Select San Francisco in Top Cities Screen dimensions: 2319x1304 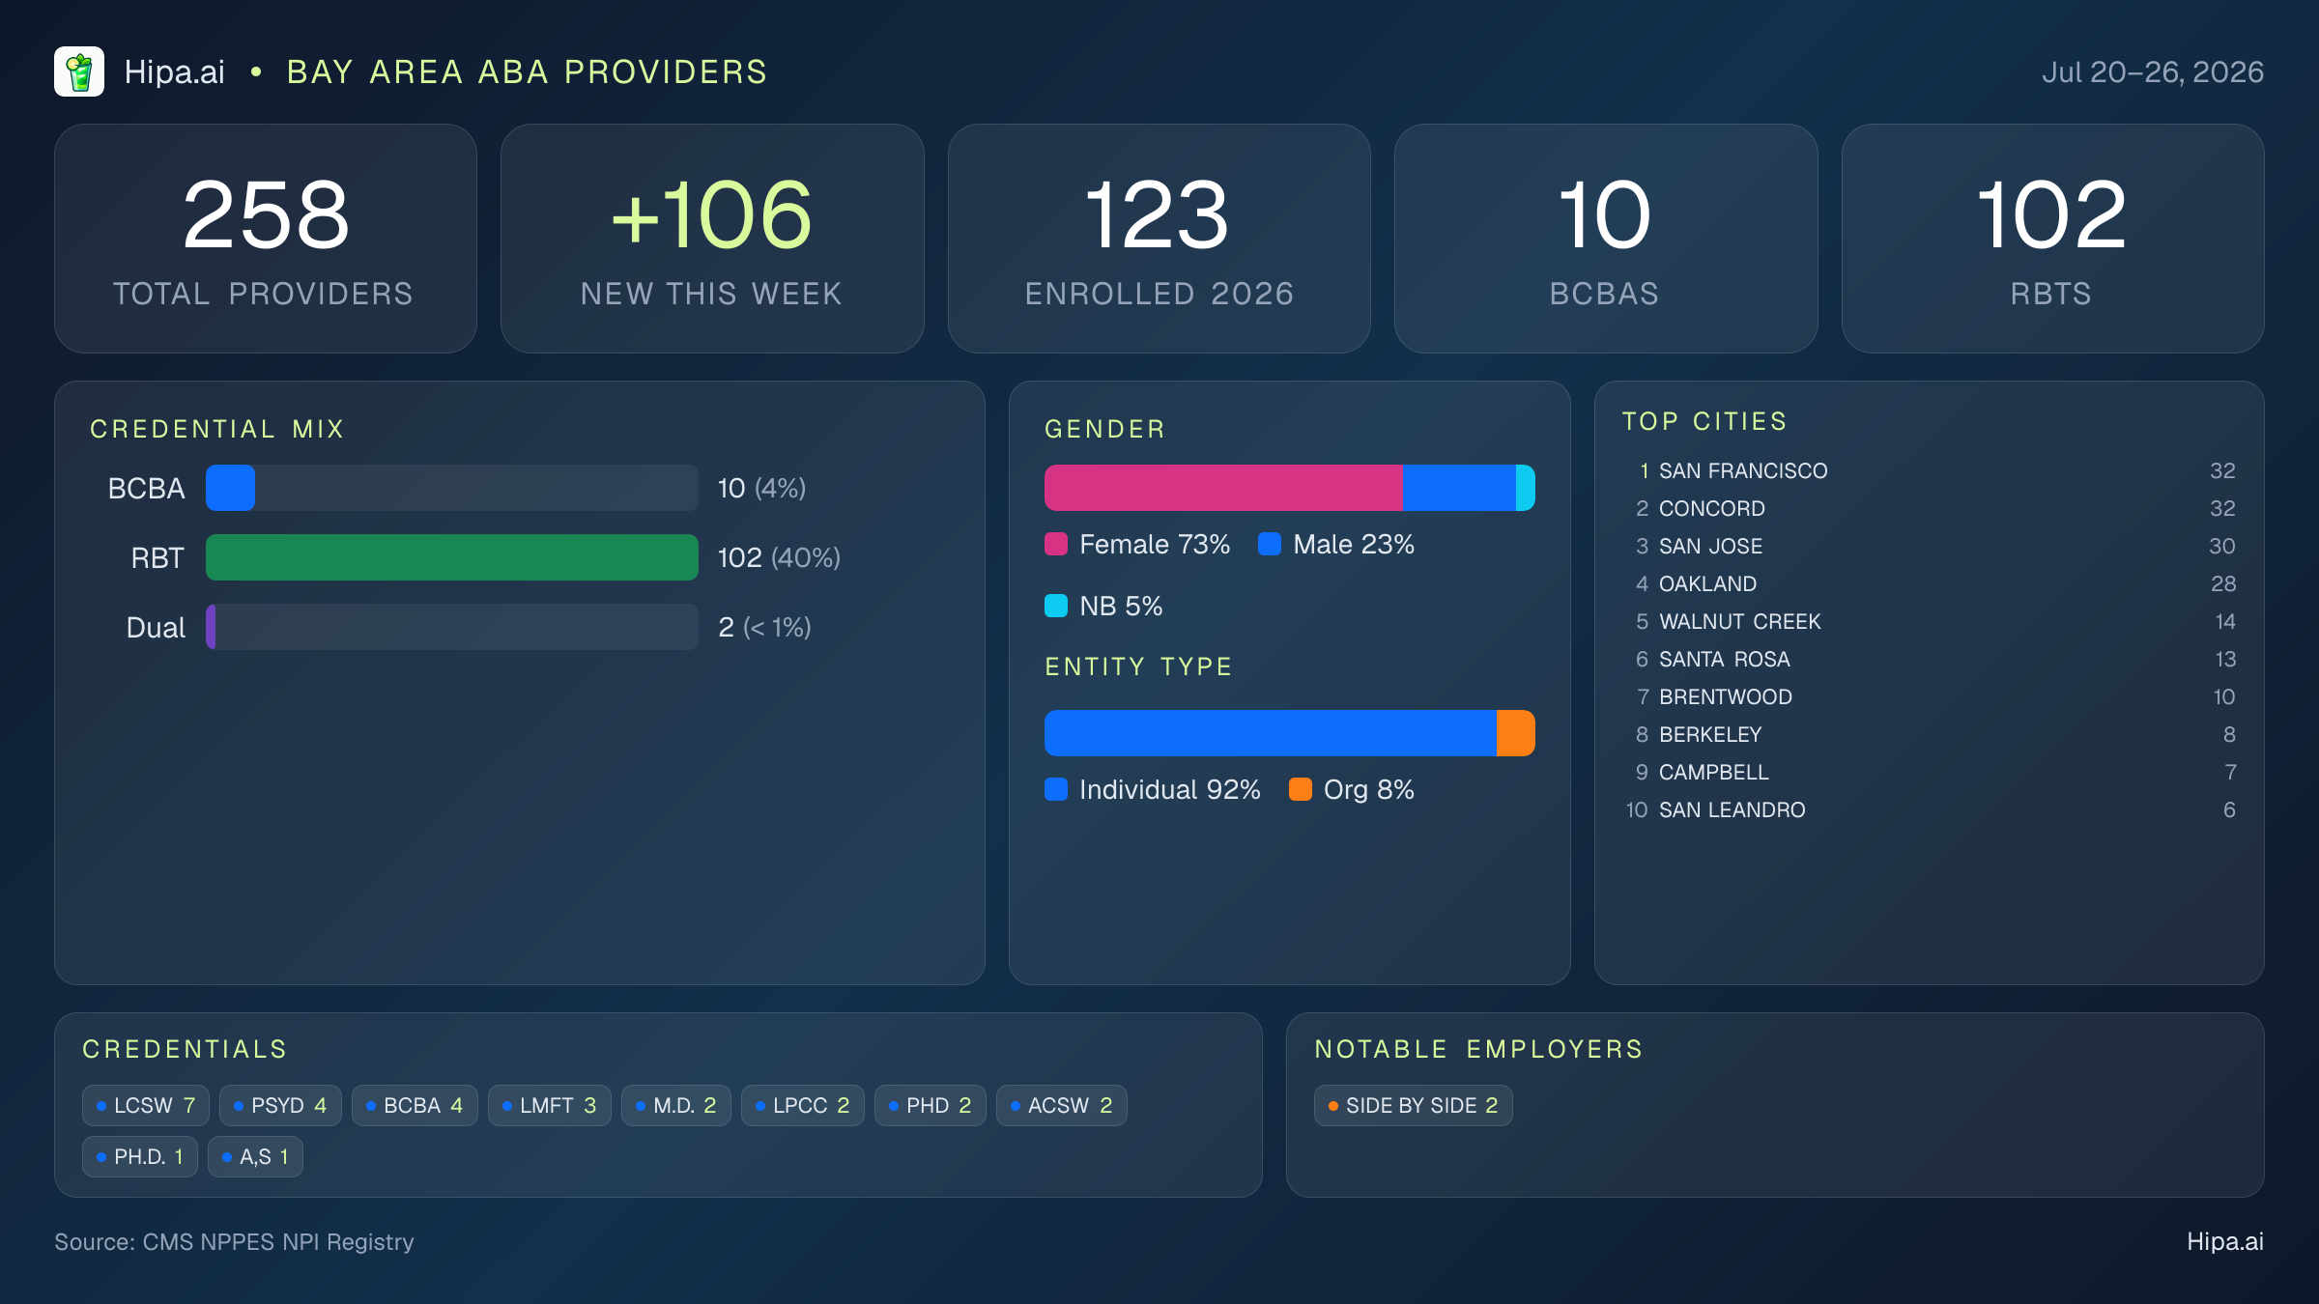coord(1930,470)
